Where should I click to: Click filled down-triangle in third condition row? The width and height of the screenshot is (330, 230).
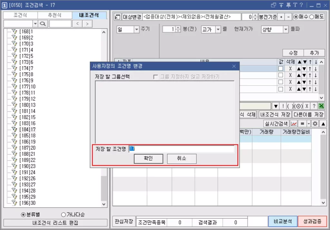(x=304, y=82)
